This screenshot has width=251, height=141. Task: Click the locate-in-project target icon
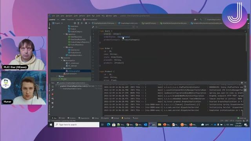pos(75,23)
